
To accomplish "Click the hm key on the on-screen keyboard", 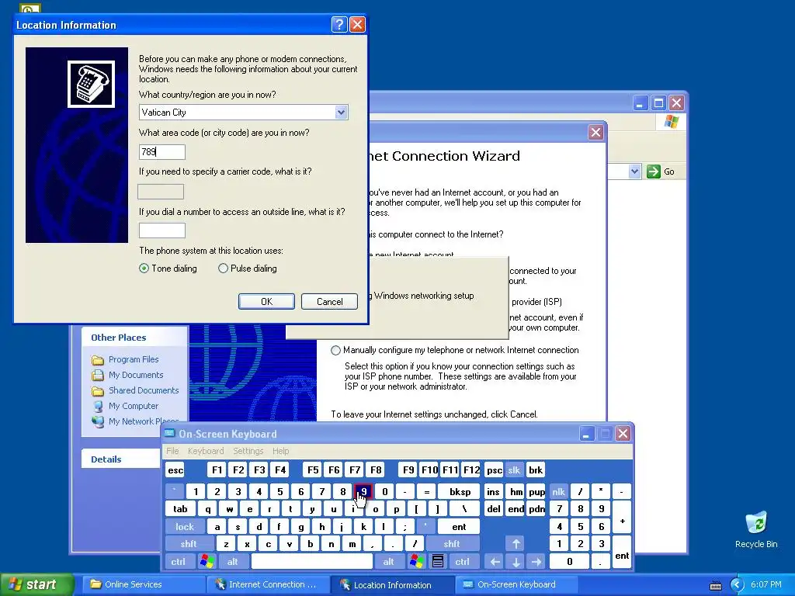I will point(516,491).
